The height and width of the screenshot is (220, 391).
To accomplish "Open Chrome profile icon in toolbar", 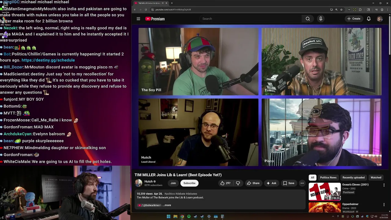I will (382, 9).
